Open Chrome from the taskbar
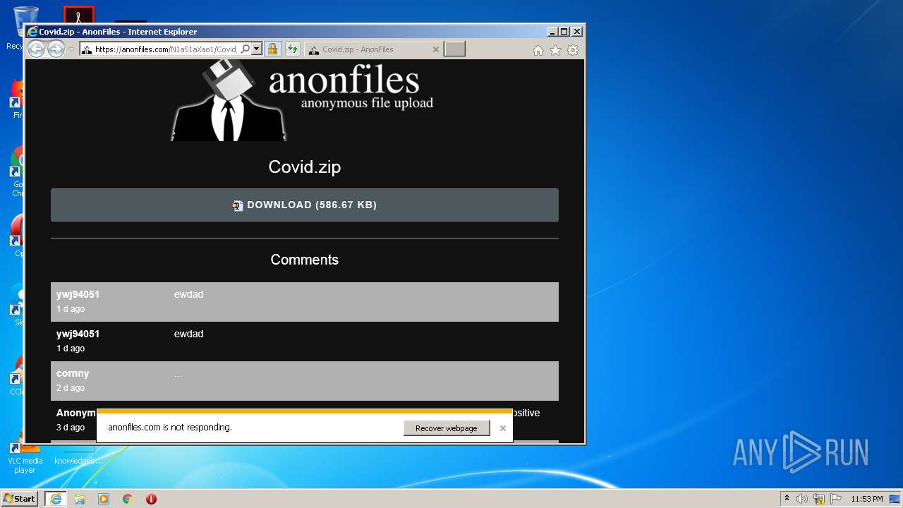 pos(128,499)
